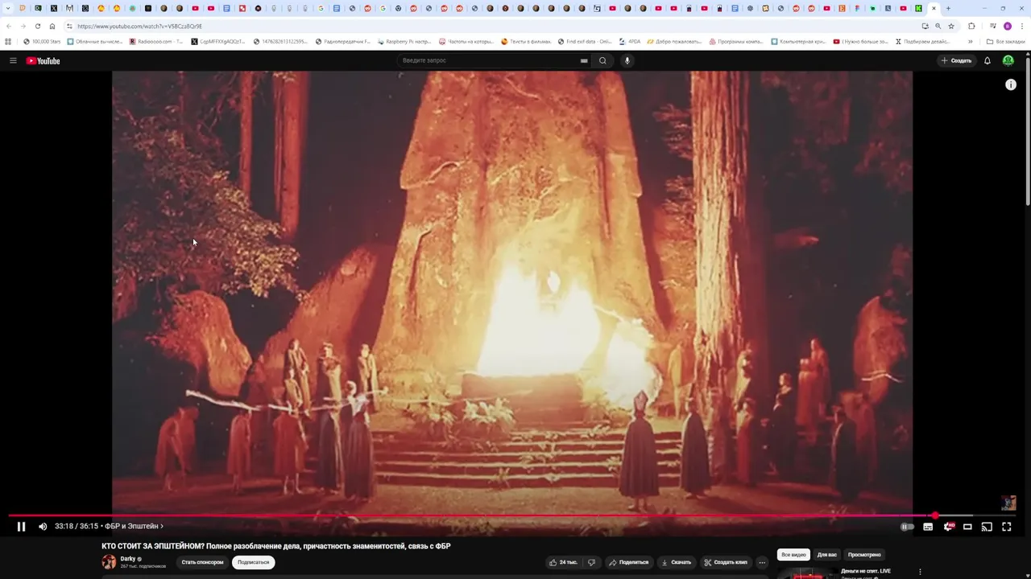Open the '4PDA' bookmark
Image resolution: width=1031 pixels, height=579 pixels.
click(629, 41)
